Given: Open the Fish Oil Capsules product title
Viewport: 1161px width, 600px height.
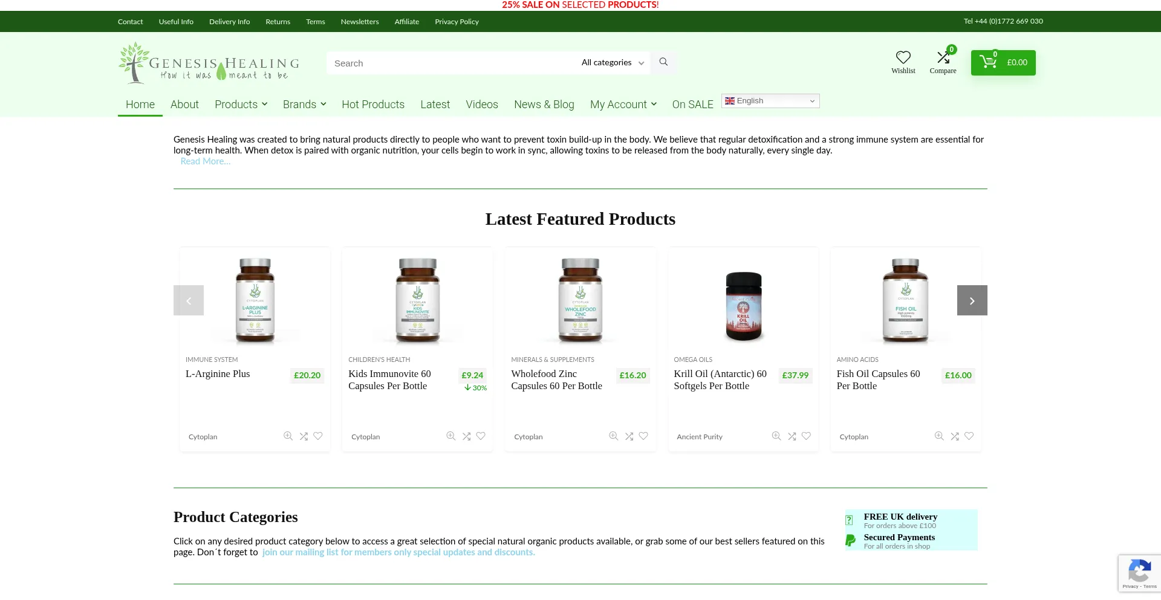Looking at the screenshot, I should [x=879, y=380].
